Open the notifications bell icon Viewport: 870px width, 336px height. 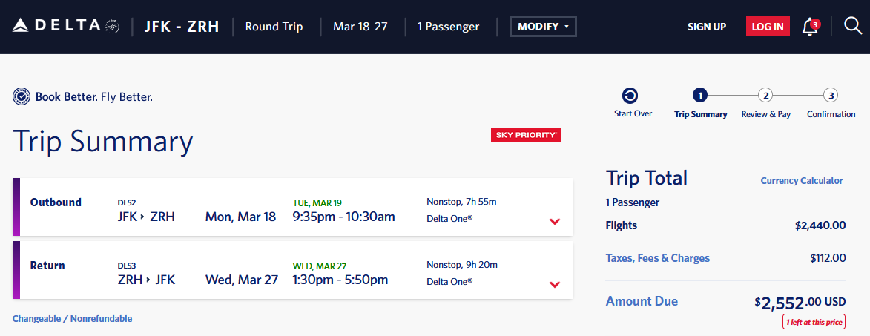click(811, 27)
